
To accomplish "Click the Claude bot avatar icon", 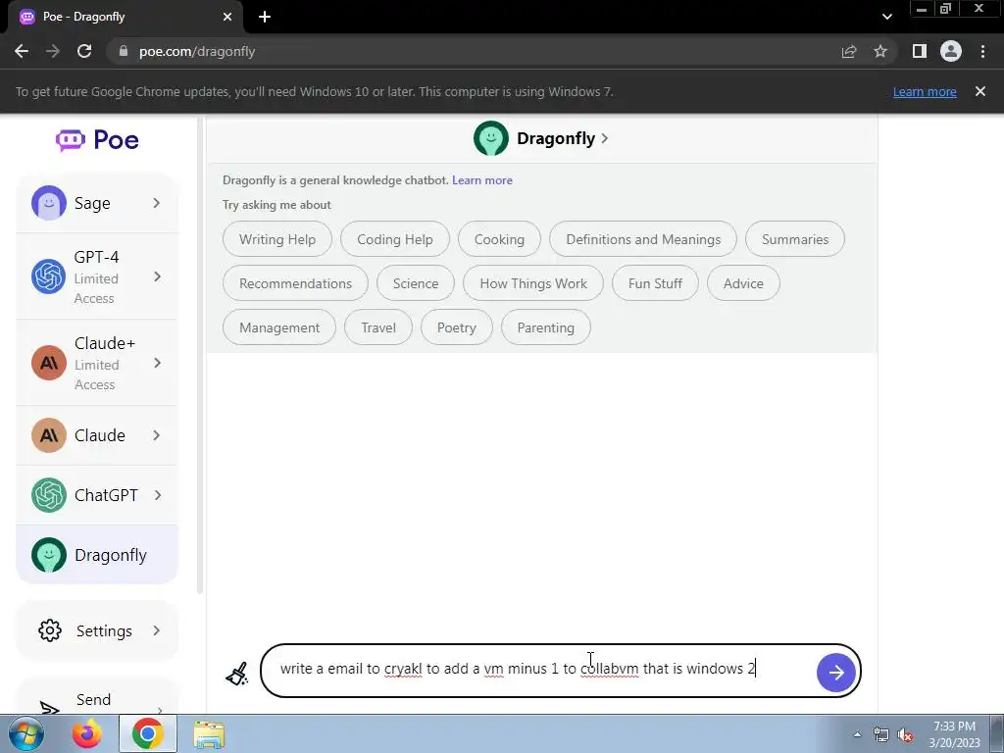I will 49,435.
